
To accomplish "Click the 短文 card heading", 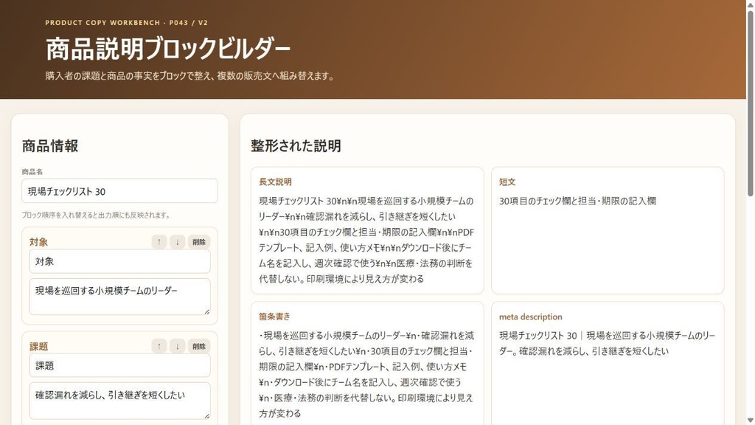I will (x=507, y=182).
